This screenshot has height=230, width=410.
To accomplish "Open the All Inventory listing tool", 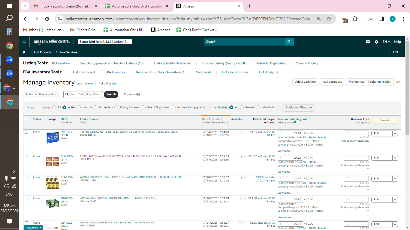I will (x=60, y=63).
